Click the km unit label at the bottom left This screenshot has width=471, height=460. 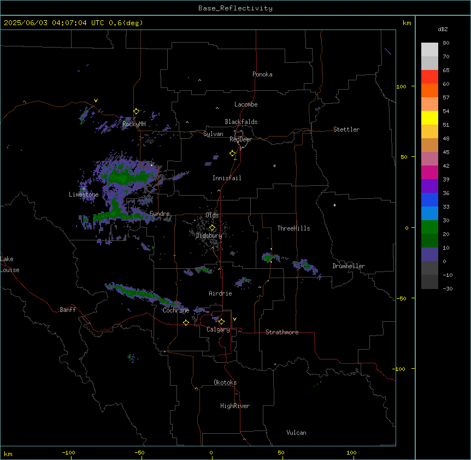(x=8, y=453)
